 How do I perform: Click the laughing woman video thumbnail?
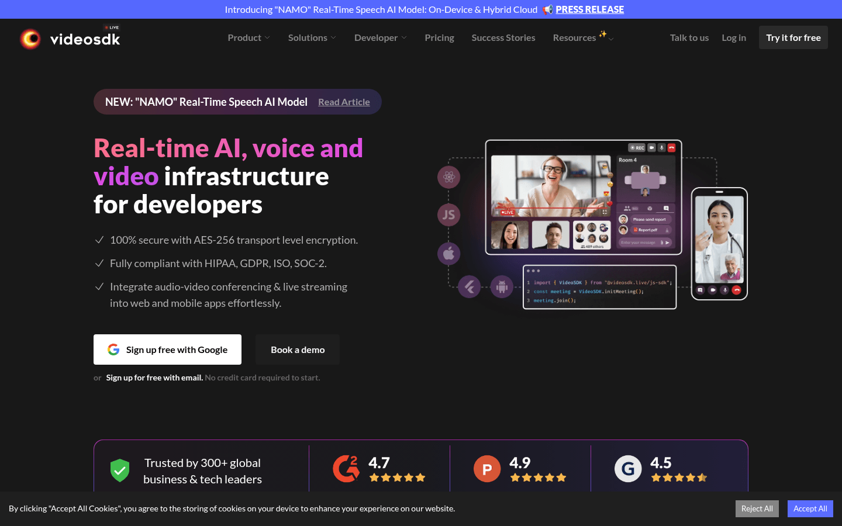pyautogui.click(x=551, y=186)
